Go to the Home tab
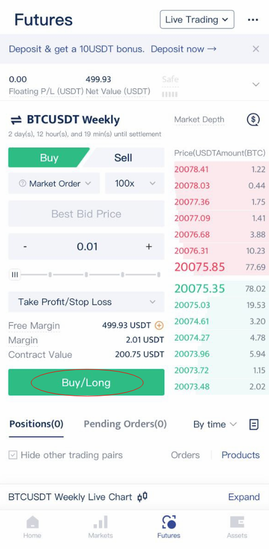Screen dimensions: 269x549 point(32,527)
